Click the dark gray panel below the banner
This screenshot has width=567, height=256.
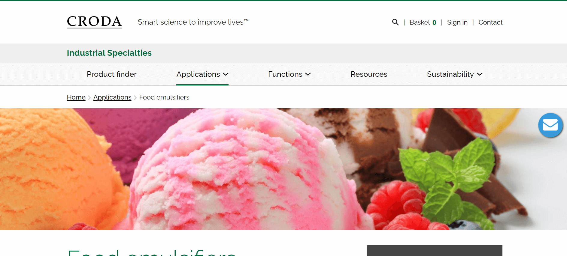435,251
